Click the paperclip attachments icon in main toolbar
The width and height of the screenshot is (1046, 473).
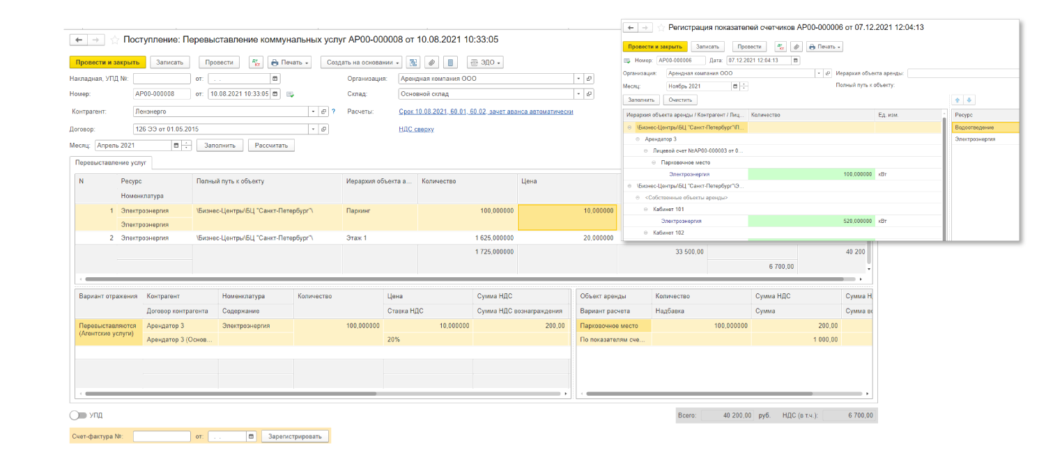[431, 62]
